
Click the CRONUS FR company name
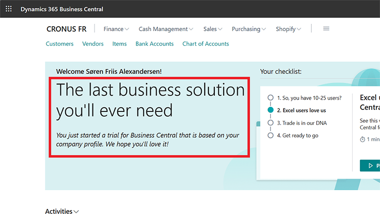pos(66,29)
